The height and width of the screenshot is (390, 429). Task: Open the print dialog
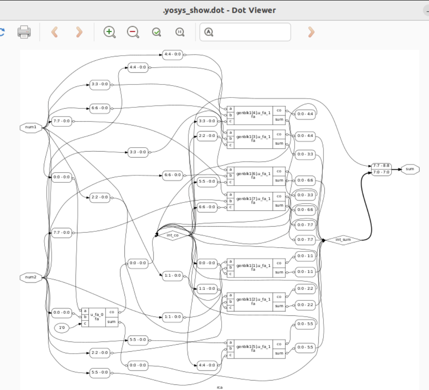(24, 32)
